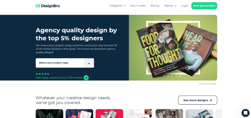Click Start your project button

point(204,6)
